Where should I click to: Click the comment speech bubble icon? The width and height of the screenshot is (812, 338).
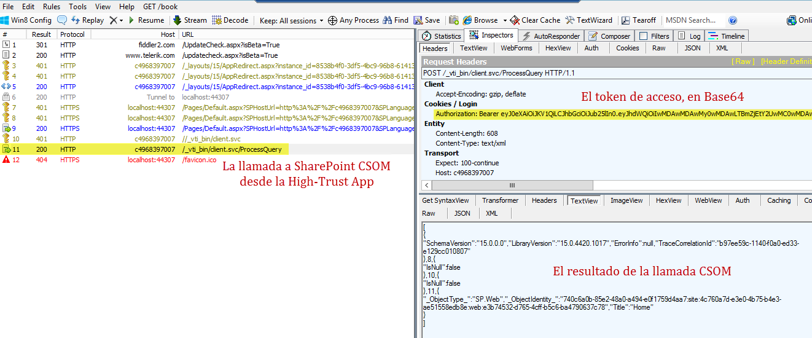click(62, 20)
